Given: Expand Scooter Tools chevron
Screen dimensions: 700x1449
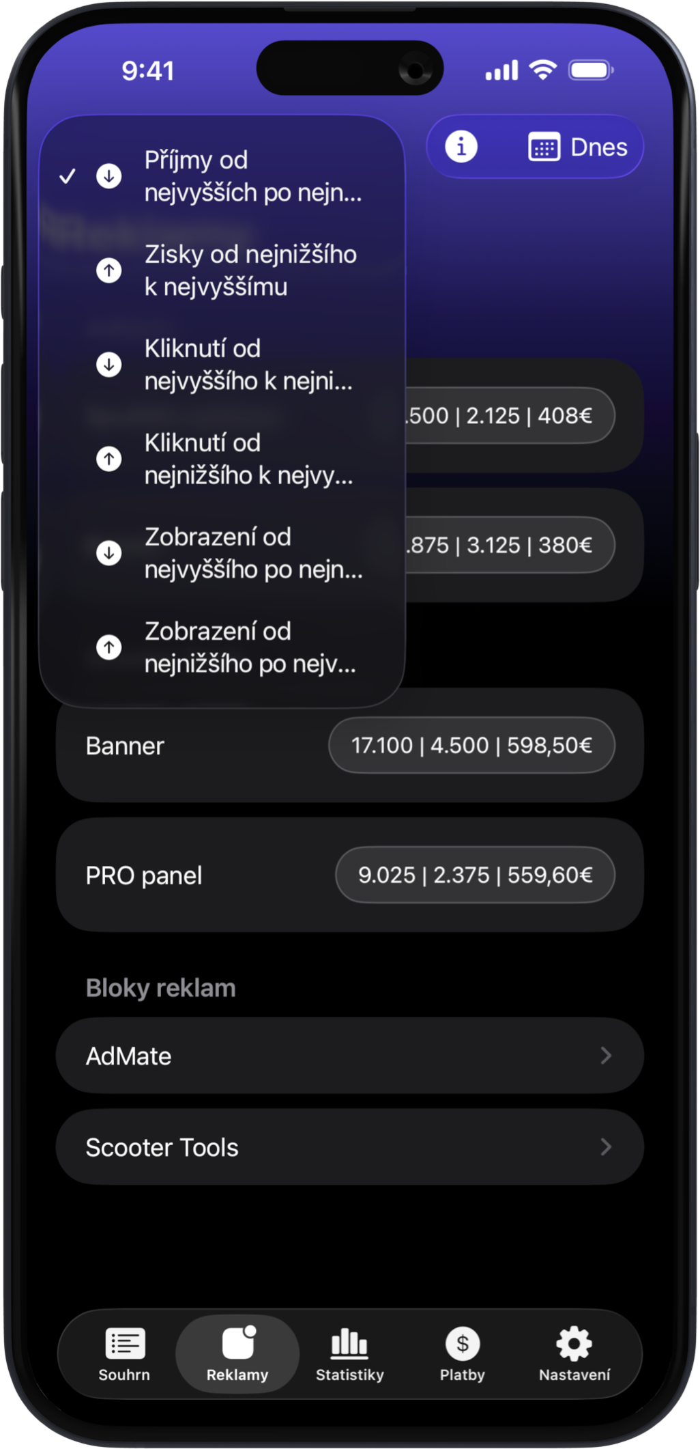Looking at the screenshot, I should click(605, 1147).
